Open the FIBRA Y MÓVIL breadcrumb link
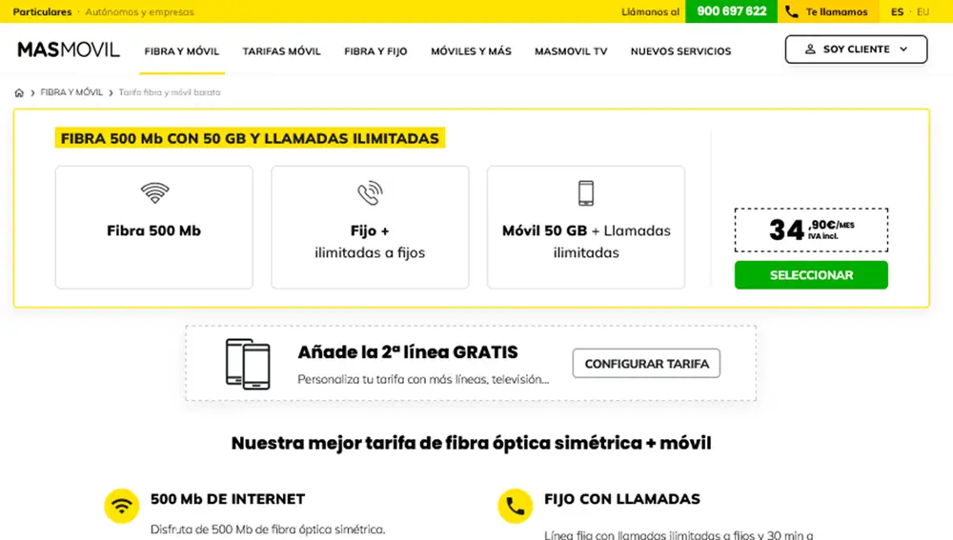The image size is (953, 540). pos(71,92)
